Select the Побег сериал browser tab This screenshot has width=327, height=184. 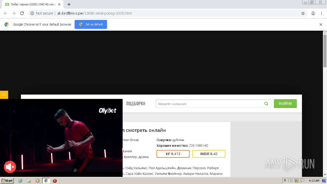33,4
